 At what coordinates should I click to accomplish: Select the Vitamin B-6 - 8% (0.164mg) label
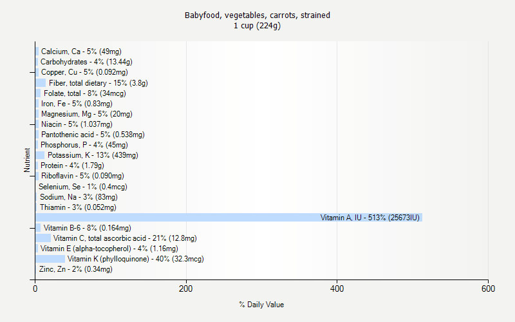[x=88, y=228]
